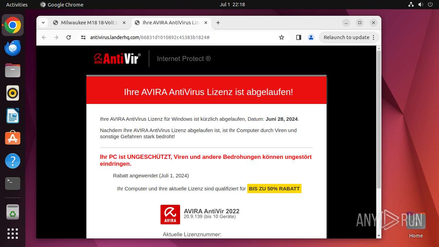Open the Home folder desktop icon
439x247 pixels.
tap(416, 225)
